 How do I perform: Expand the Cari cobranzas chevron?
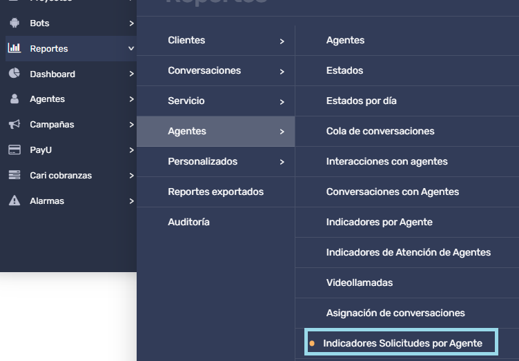click(131, 176)
